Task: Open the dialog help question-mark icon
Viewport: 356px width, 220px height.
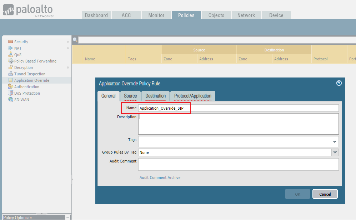Action: (x=339, y=83)
